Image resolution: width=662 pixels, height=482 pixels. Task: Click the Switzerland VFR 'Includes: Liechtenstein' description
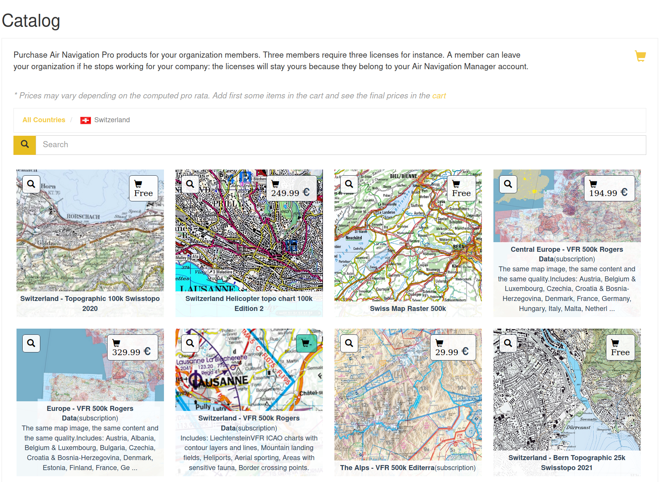point(249,453)
